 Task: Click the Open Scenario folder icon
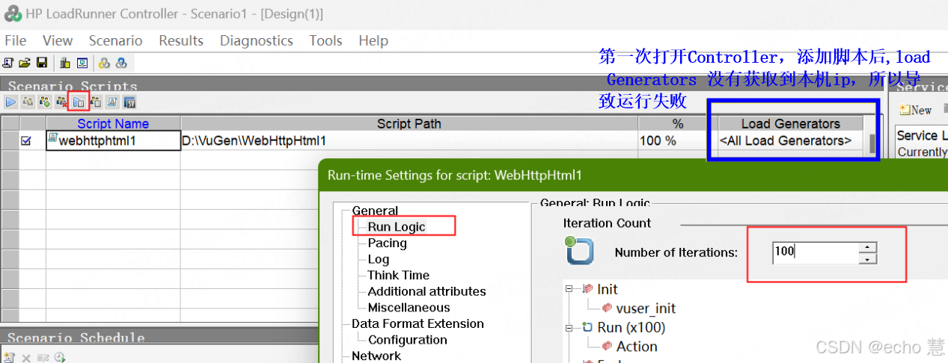(x=25, y=63)
